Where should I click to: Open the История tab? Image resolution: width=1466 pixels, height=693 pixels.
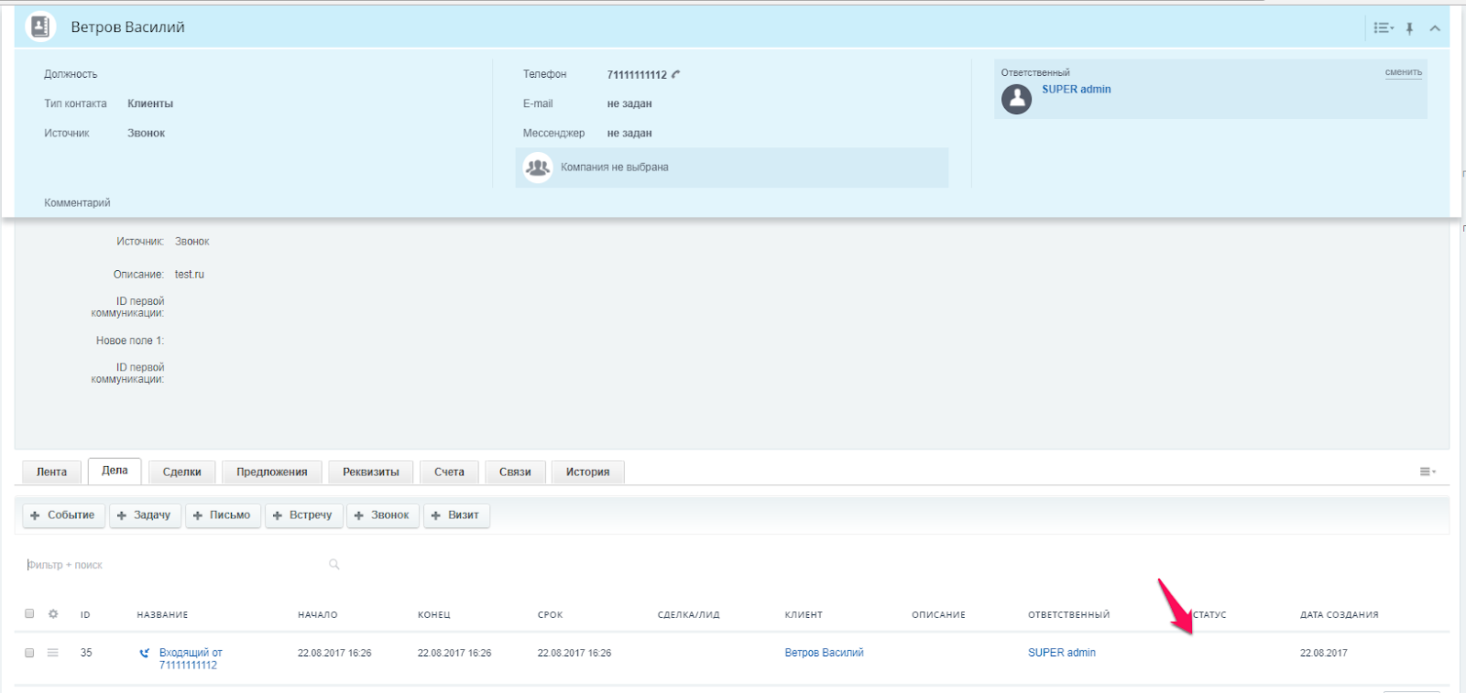587,472
